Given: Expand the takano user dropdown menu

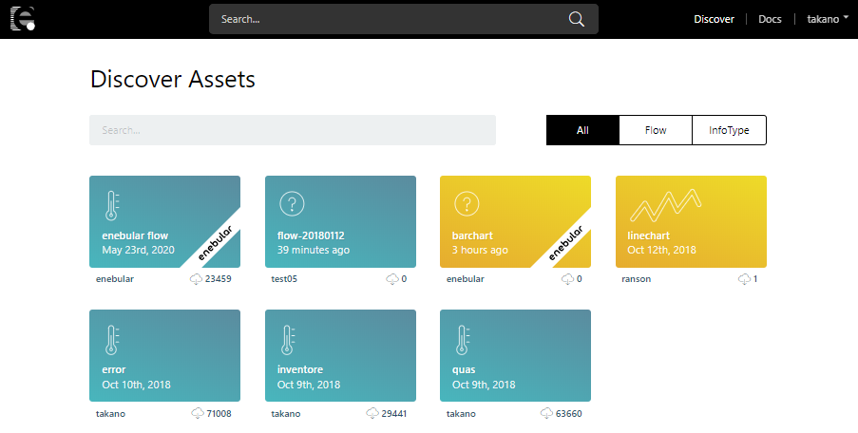Looking at the screenshot, I should [828, 19].
